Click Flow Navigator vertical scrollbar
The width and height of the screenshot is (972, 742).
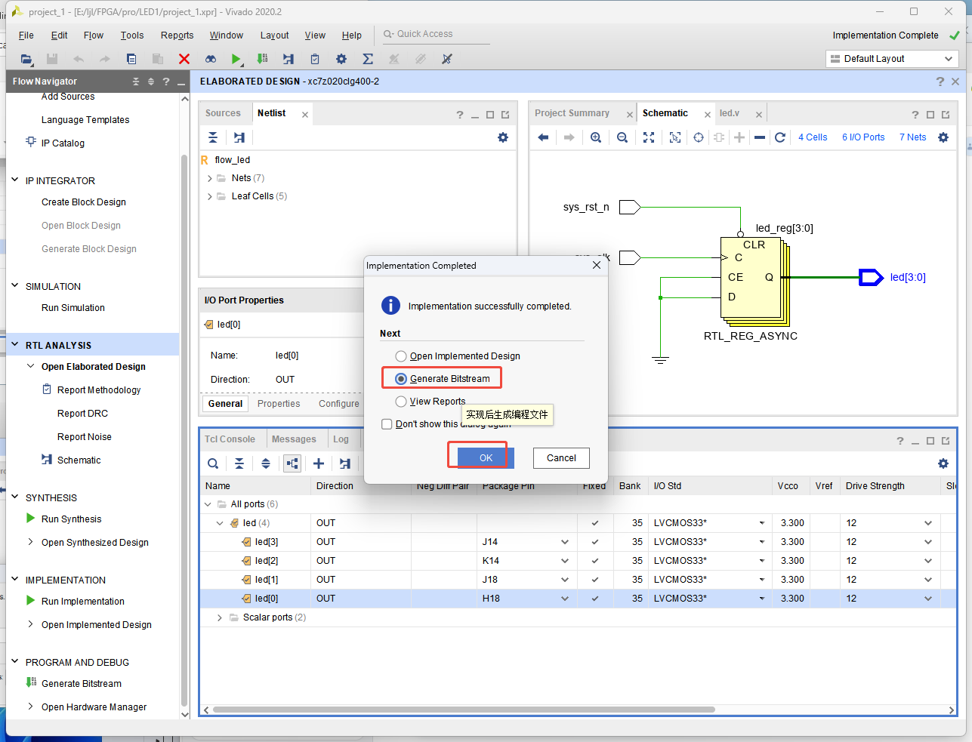[x=184, y=430]
